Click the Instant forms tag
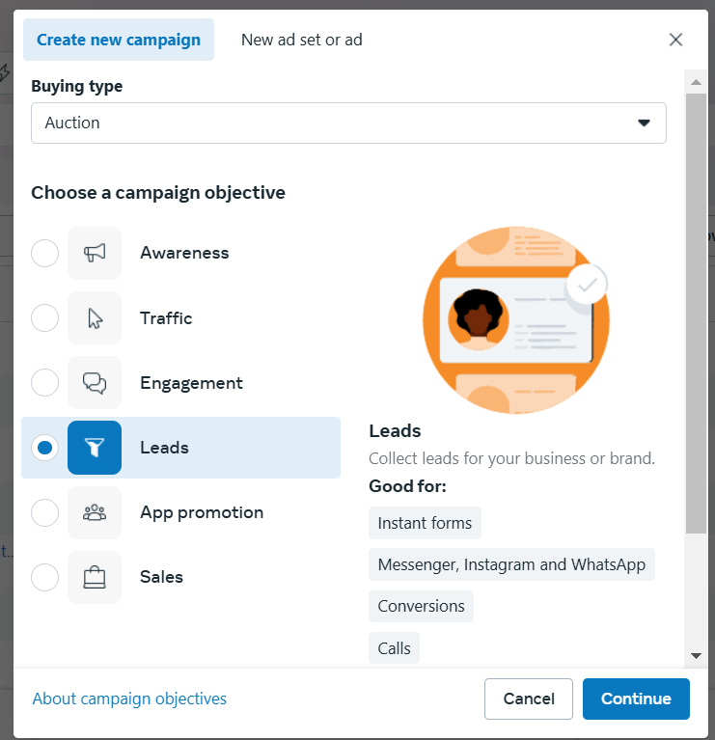The height and width of the screenshot is (740, 715). click(x=425, y=523)
